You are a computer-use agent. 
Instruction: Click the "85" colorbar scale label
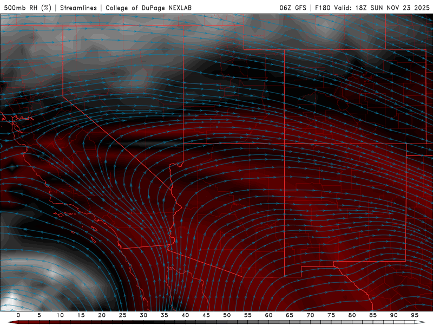[373, 315]
